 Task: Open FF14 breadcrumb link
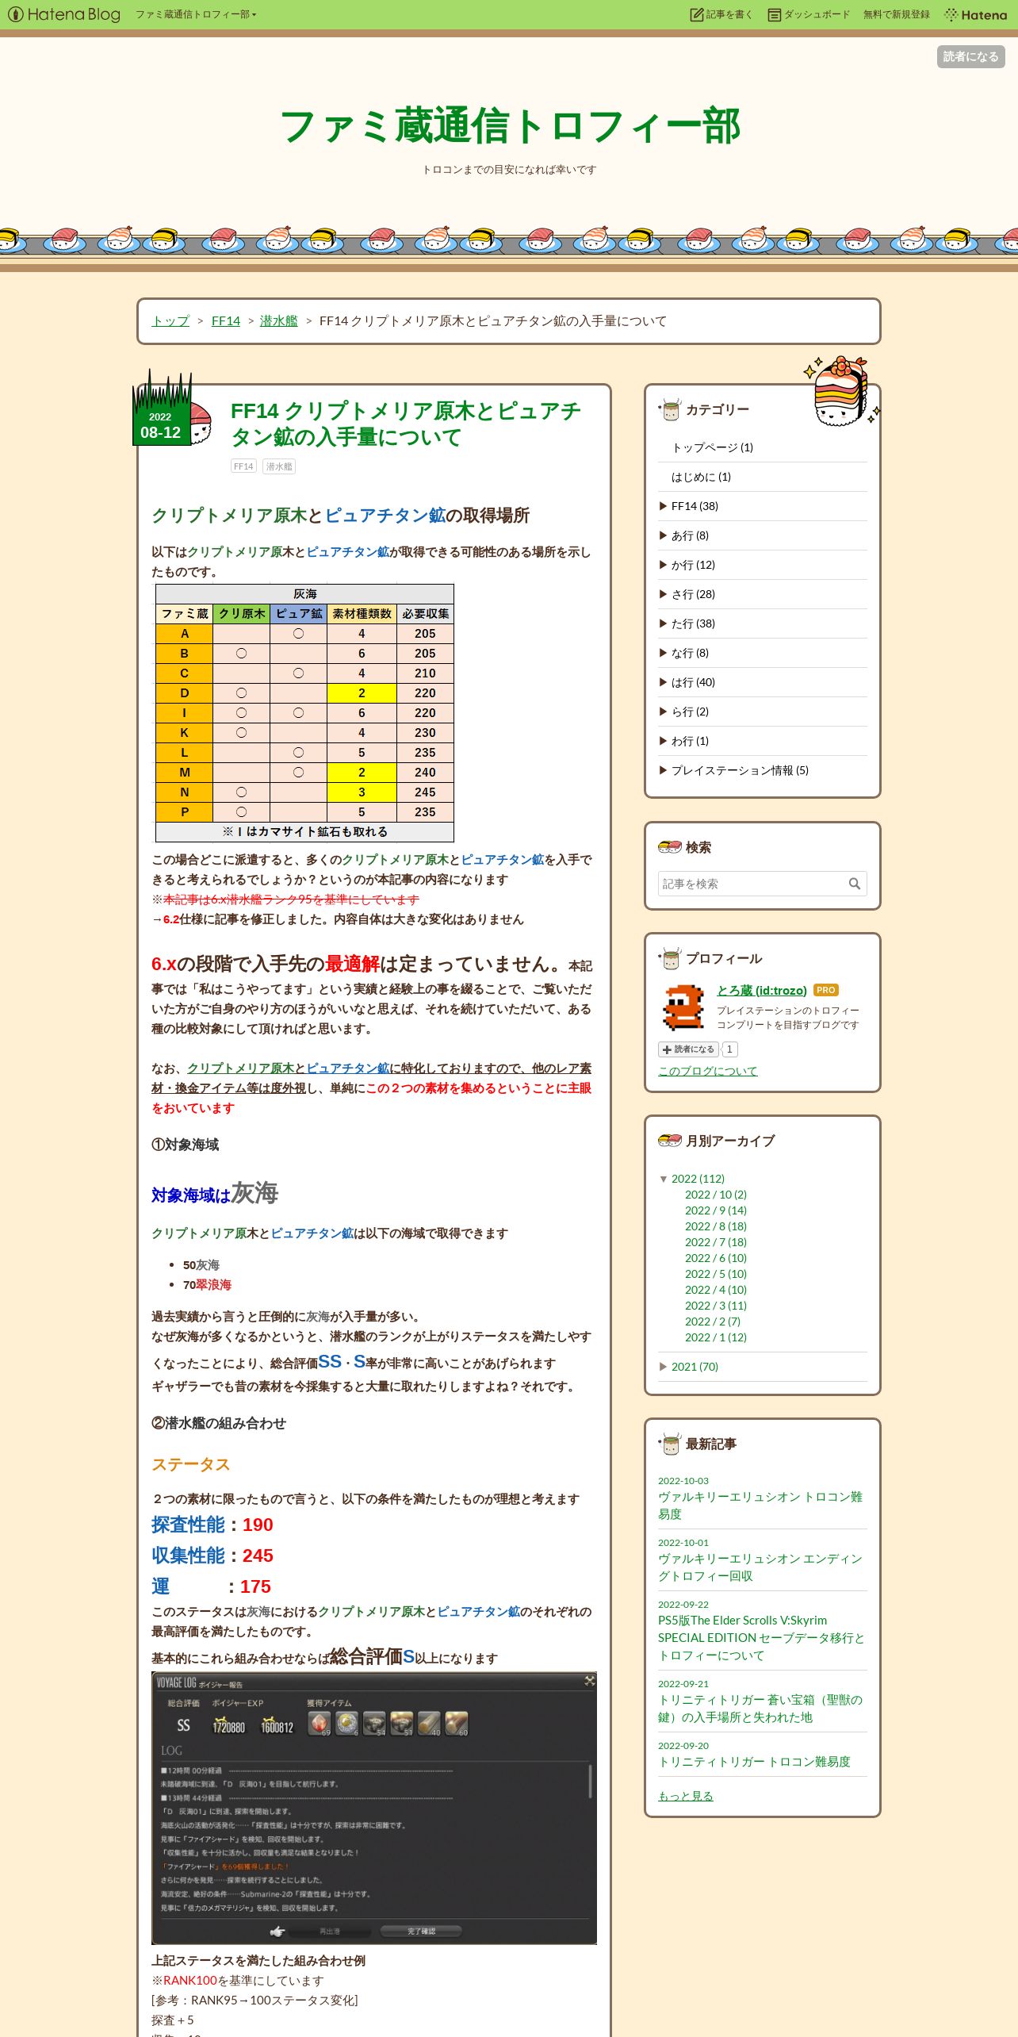pos(225,320)
